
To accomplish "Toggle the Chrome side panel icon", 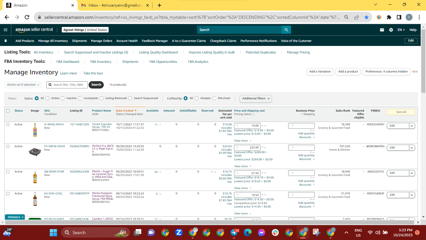I will (399, 17).
